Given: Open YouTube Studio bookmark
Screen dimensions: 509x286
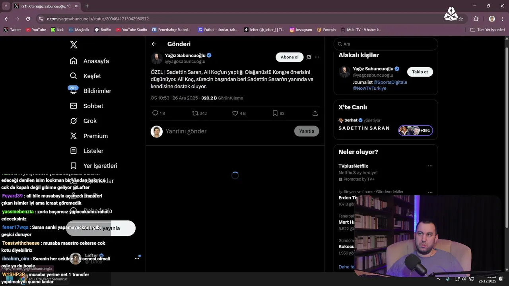Looking at the screenshot, I should point(131,30).
